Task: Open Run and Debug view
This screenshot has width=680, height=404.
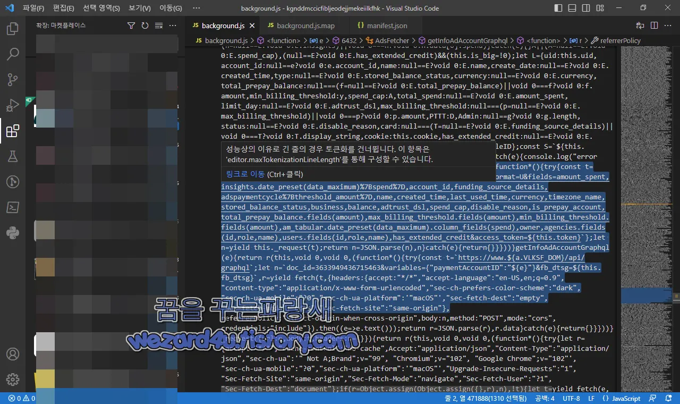Action: pyautogui.click(x=13, y=105)
